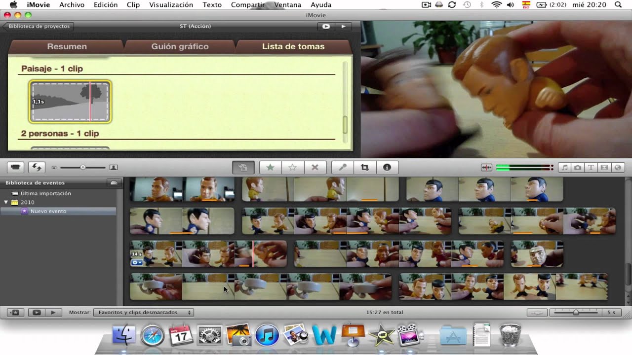Play selected events from beginning
Viewport: 632px width, 355px height.
(x=53, y=312)
